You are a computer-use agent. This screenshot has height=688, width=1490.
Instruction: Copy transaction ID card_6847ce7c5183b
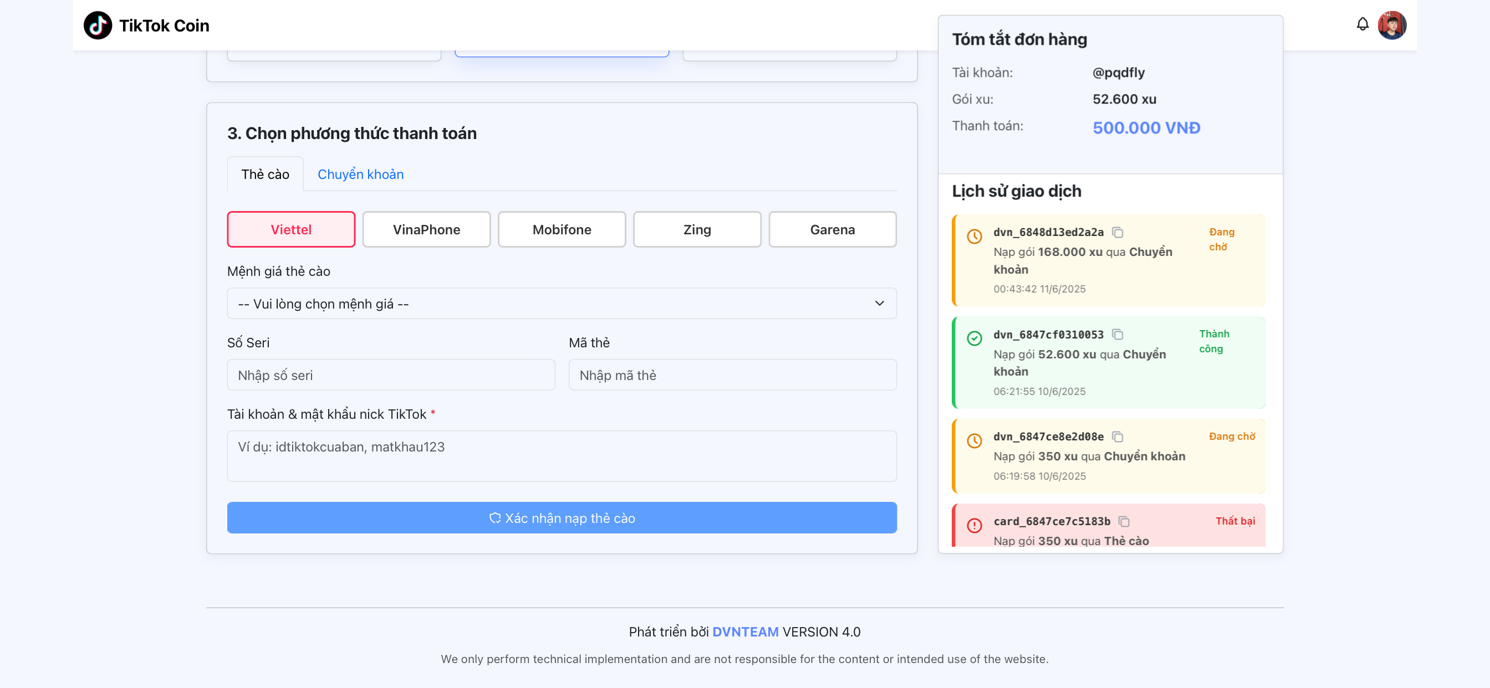1124,521
